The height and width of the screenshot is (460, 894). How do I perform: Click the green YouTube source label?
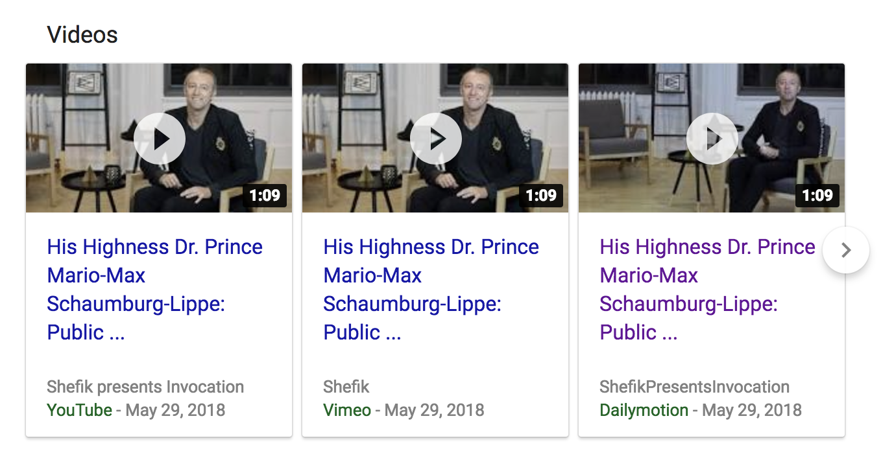coord(79,410)
